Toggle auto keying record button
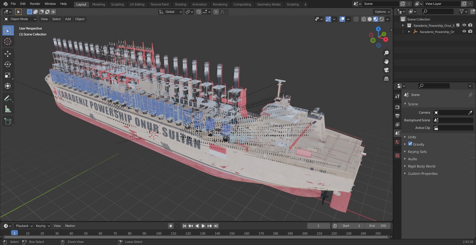Image resolution: width=476 pixels, height=245 pixels. tap(171, 226)
